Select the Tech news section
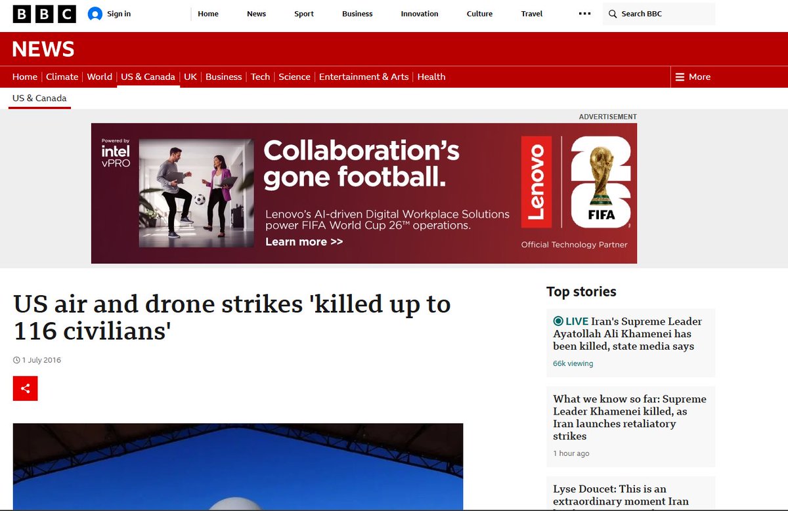The image size is (788, 511). click(260, 77)
